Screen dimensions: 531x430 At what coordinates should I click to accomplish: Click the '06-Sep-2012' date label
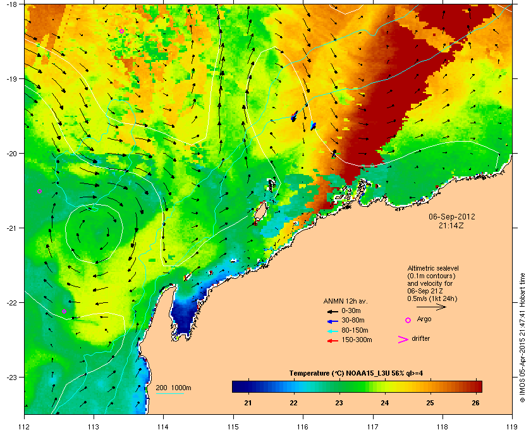pos(452,216)
